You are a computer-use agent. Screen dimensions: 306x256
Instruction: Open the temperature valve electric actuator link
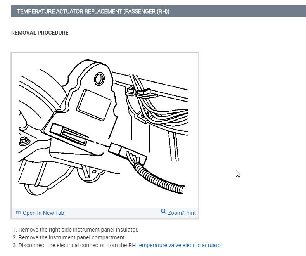click(180, 245)
